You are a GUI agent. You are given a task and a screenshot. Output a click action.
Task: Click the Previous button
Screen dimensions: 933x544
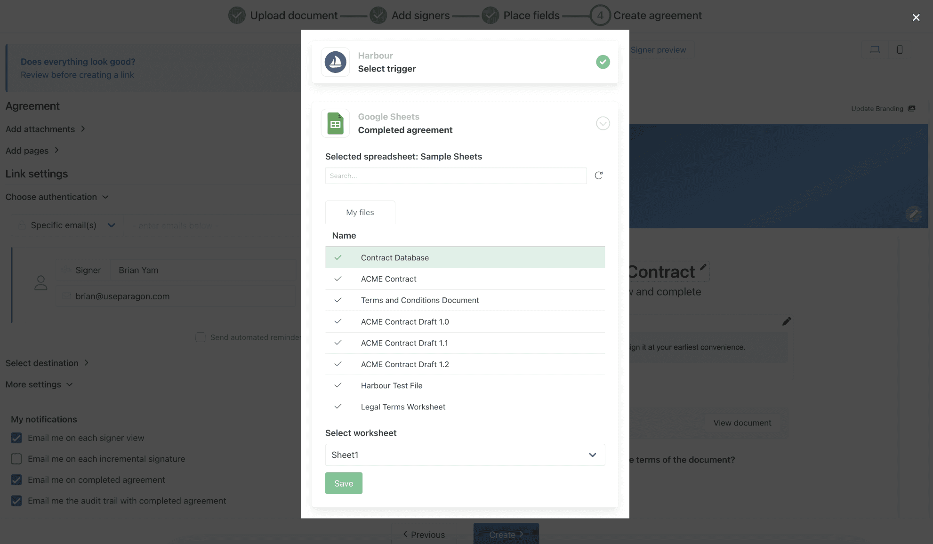pyautogui.click(x=424, y=535)
